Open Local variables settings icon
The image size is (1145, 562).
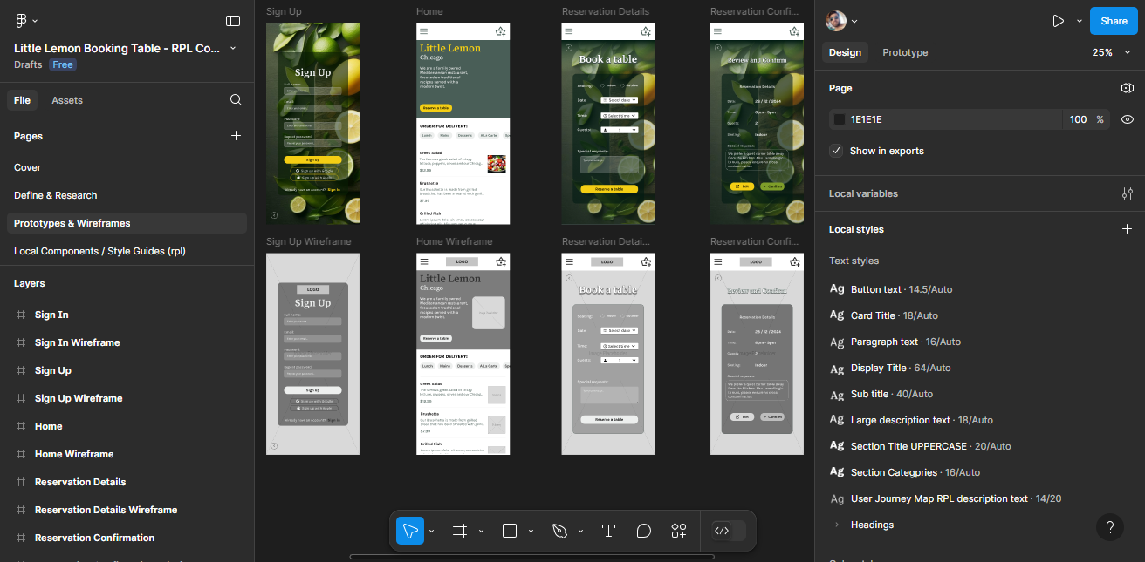[x=1127, y=193]
